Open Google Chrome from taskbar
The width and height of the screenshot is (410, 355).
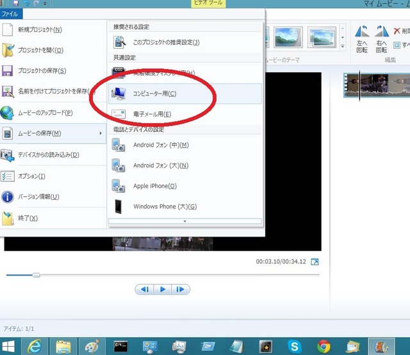coord(324,347)
